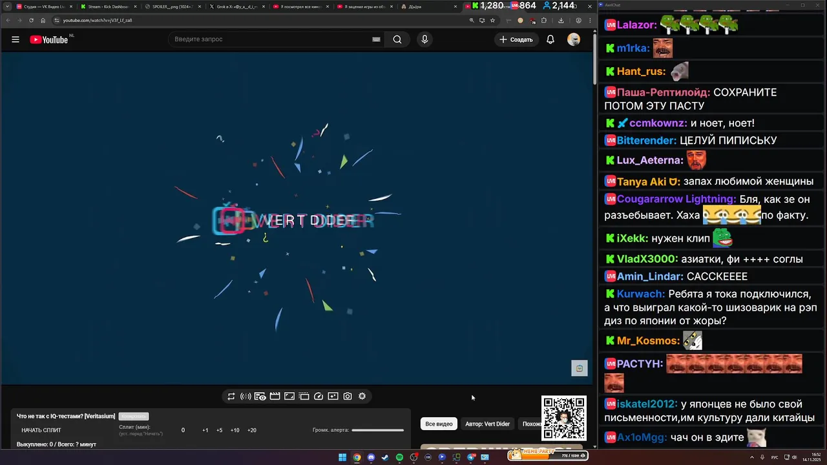The width and height of the screenshot is (827, 465).
Task: Click the screen-with-eye icon in player toolbar
Action: click(x=260, y=397)
